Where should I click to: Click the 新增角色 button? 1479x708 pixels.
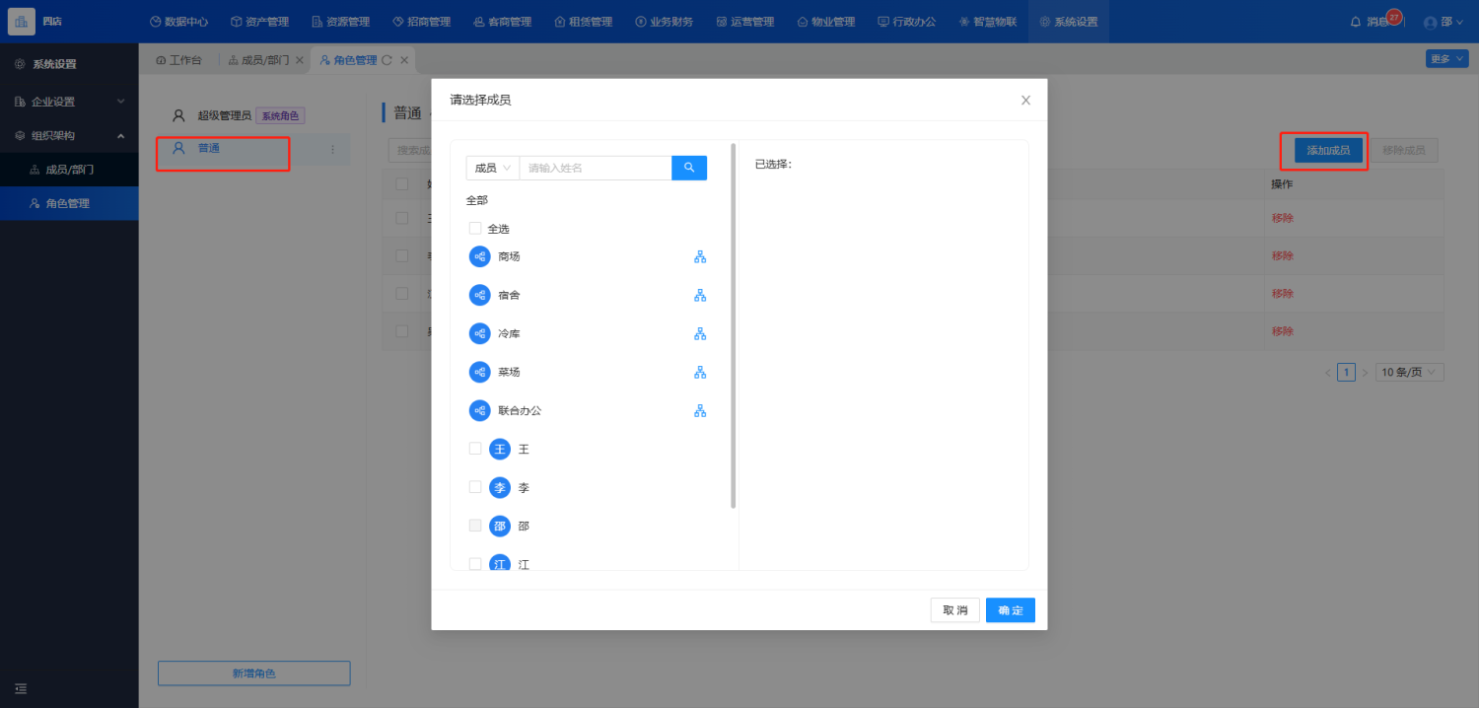[254, 673]
